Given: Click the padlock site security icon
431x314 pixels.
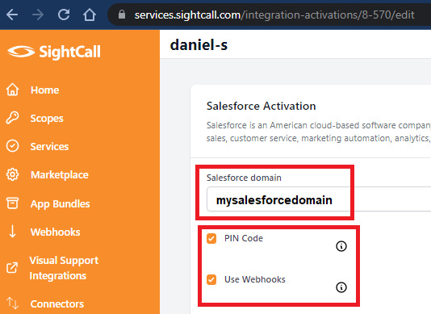Looking at the screenshot, I should (x=122, y=15).
